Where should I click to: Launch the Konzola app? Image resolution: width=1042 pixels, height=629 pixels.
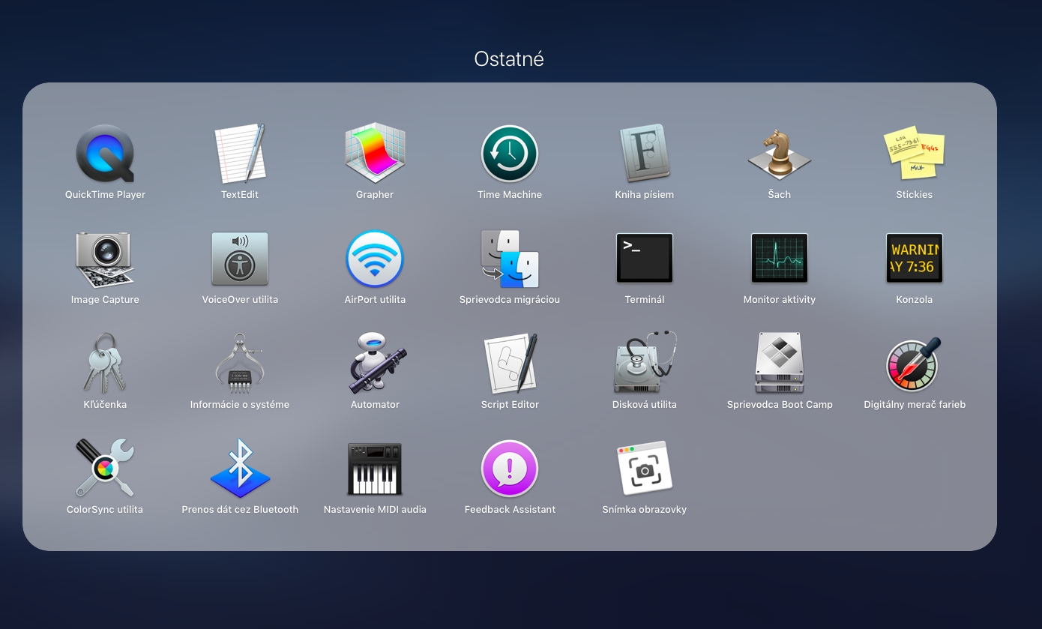915,259
